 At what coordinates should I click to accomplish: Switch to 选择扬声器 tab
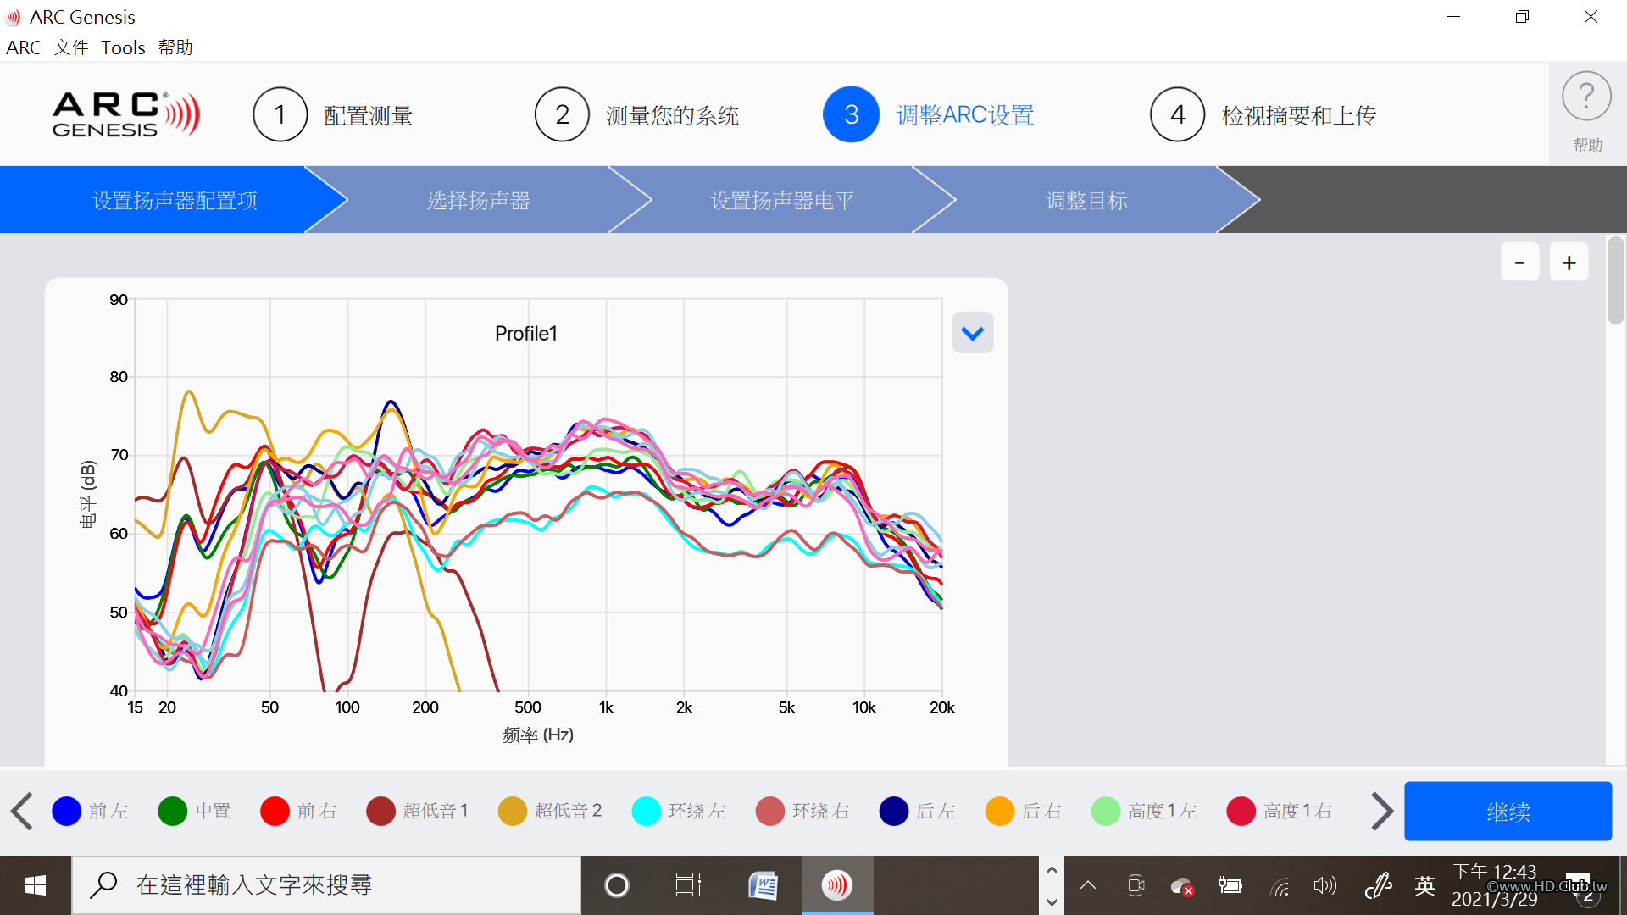[478, 201]
